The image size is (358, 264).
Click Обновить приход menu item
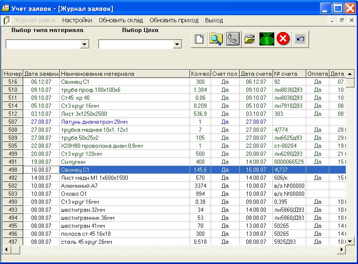click(174, 20)
